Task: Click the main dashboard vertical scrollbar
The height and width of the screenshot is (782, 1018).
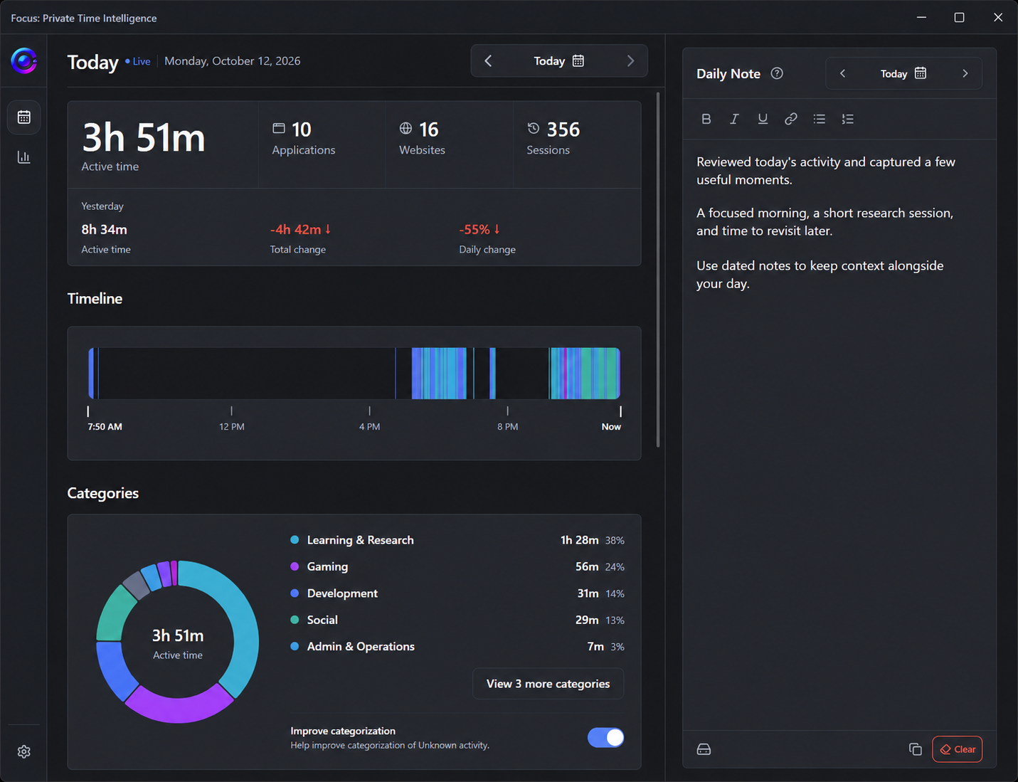Action: point(658,270)
